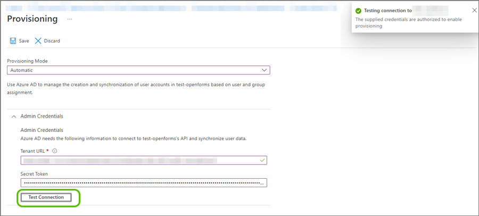Click the green success icon in the notification
The height and width of the screenshot is (216, 479).
click(359, 11)
